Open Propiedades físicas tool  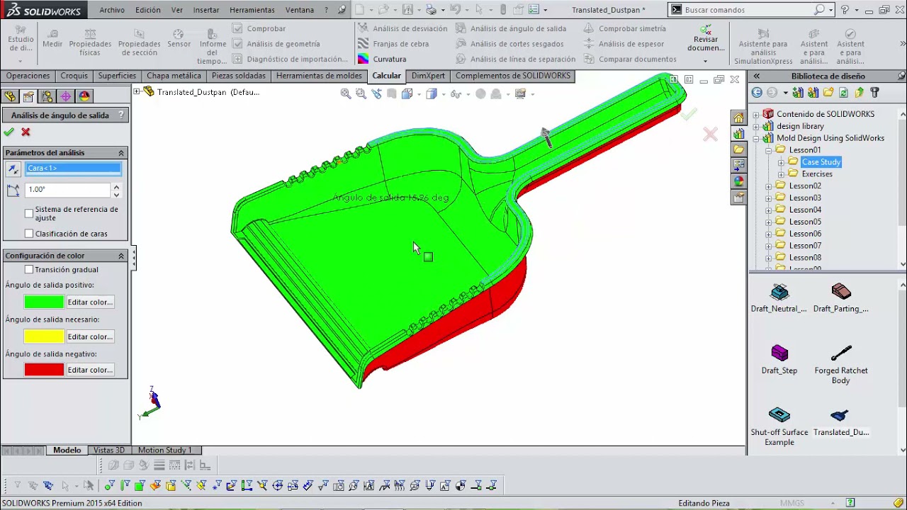[x=90, y=42]
